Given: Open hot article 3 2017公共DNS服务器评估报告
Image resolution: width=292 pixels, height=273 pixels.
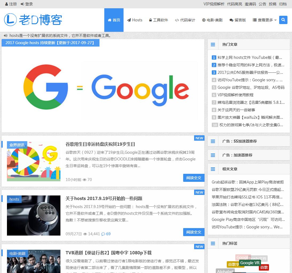Looking at the screenshot, I should pyautogui.click(x=250, y=72).
